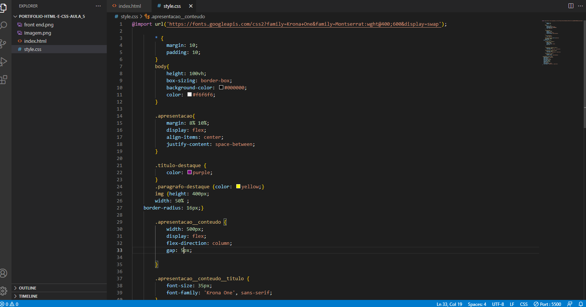Open the Search view in activity bar
586x307 pixels.
(x=3, y=25)
